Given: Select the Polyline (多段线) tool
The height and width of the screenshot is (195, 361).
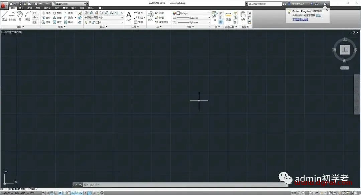Looking at the screenshot, I should click(x=12, y=16).
